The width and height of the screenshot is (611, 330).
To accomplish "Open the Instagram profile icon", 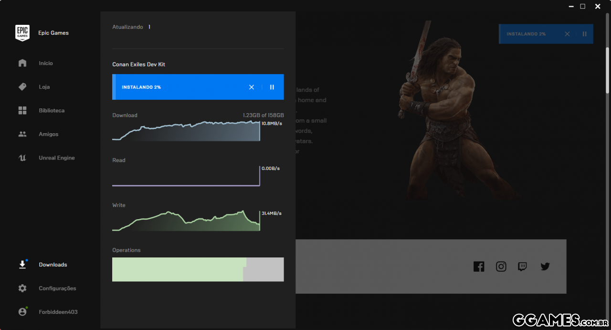I will click(x=501, y=266).
